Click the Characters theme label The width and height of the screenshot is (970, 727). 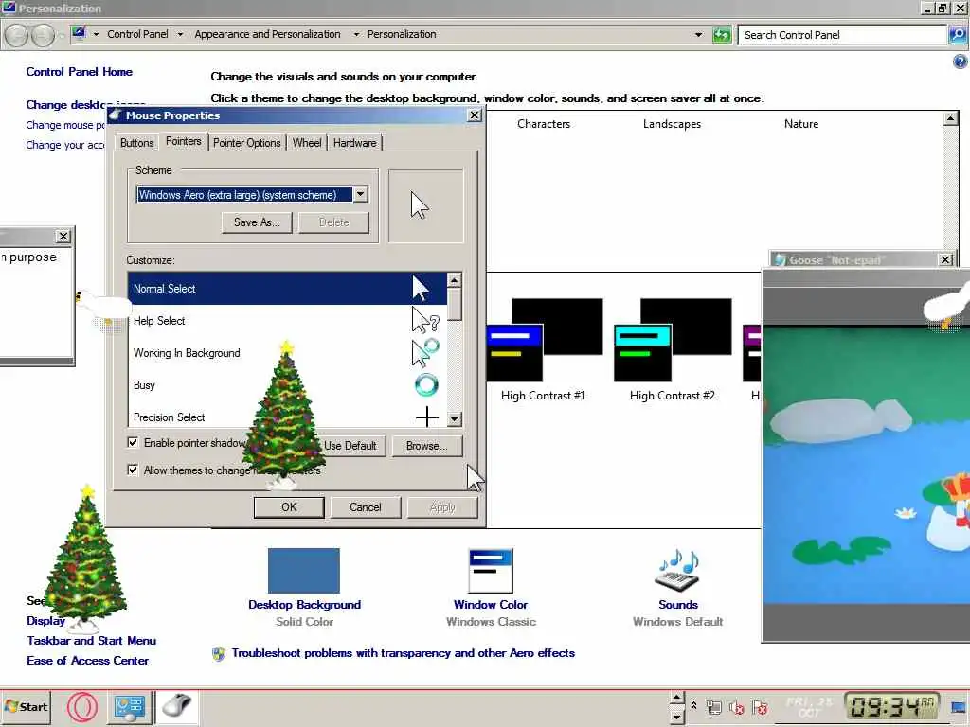[x=544, y=124]
